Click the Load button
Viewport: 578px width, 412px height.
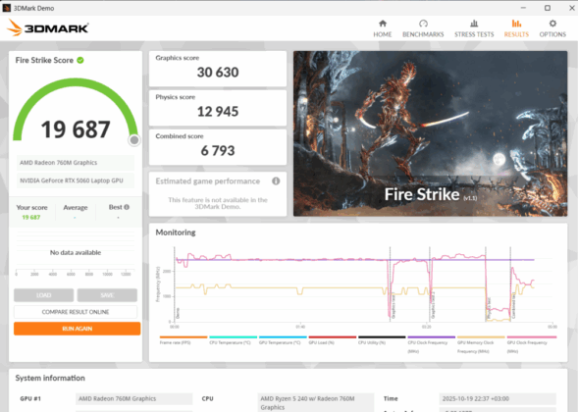43,295
